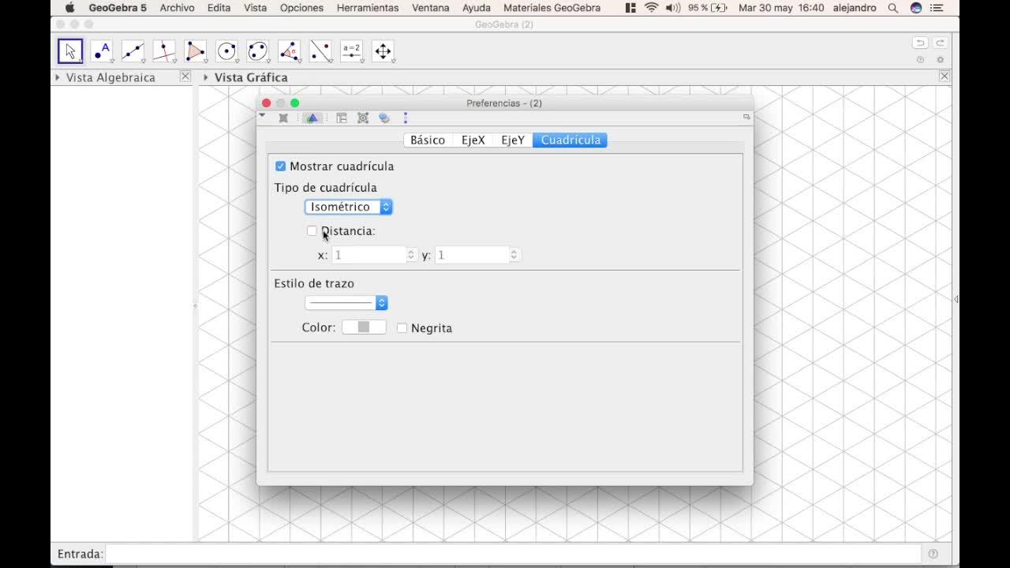The image size is (1010, 568).
Task: Open the Vista menu
Action: click(255, 8)
